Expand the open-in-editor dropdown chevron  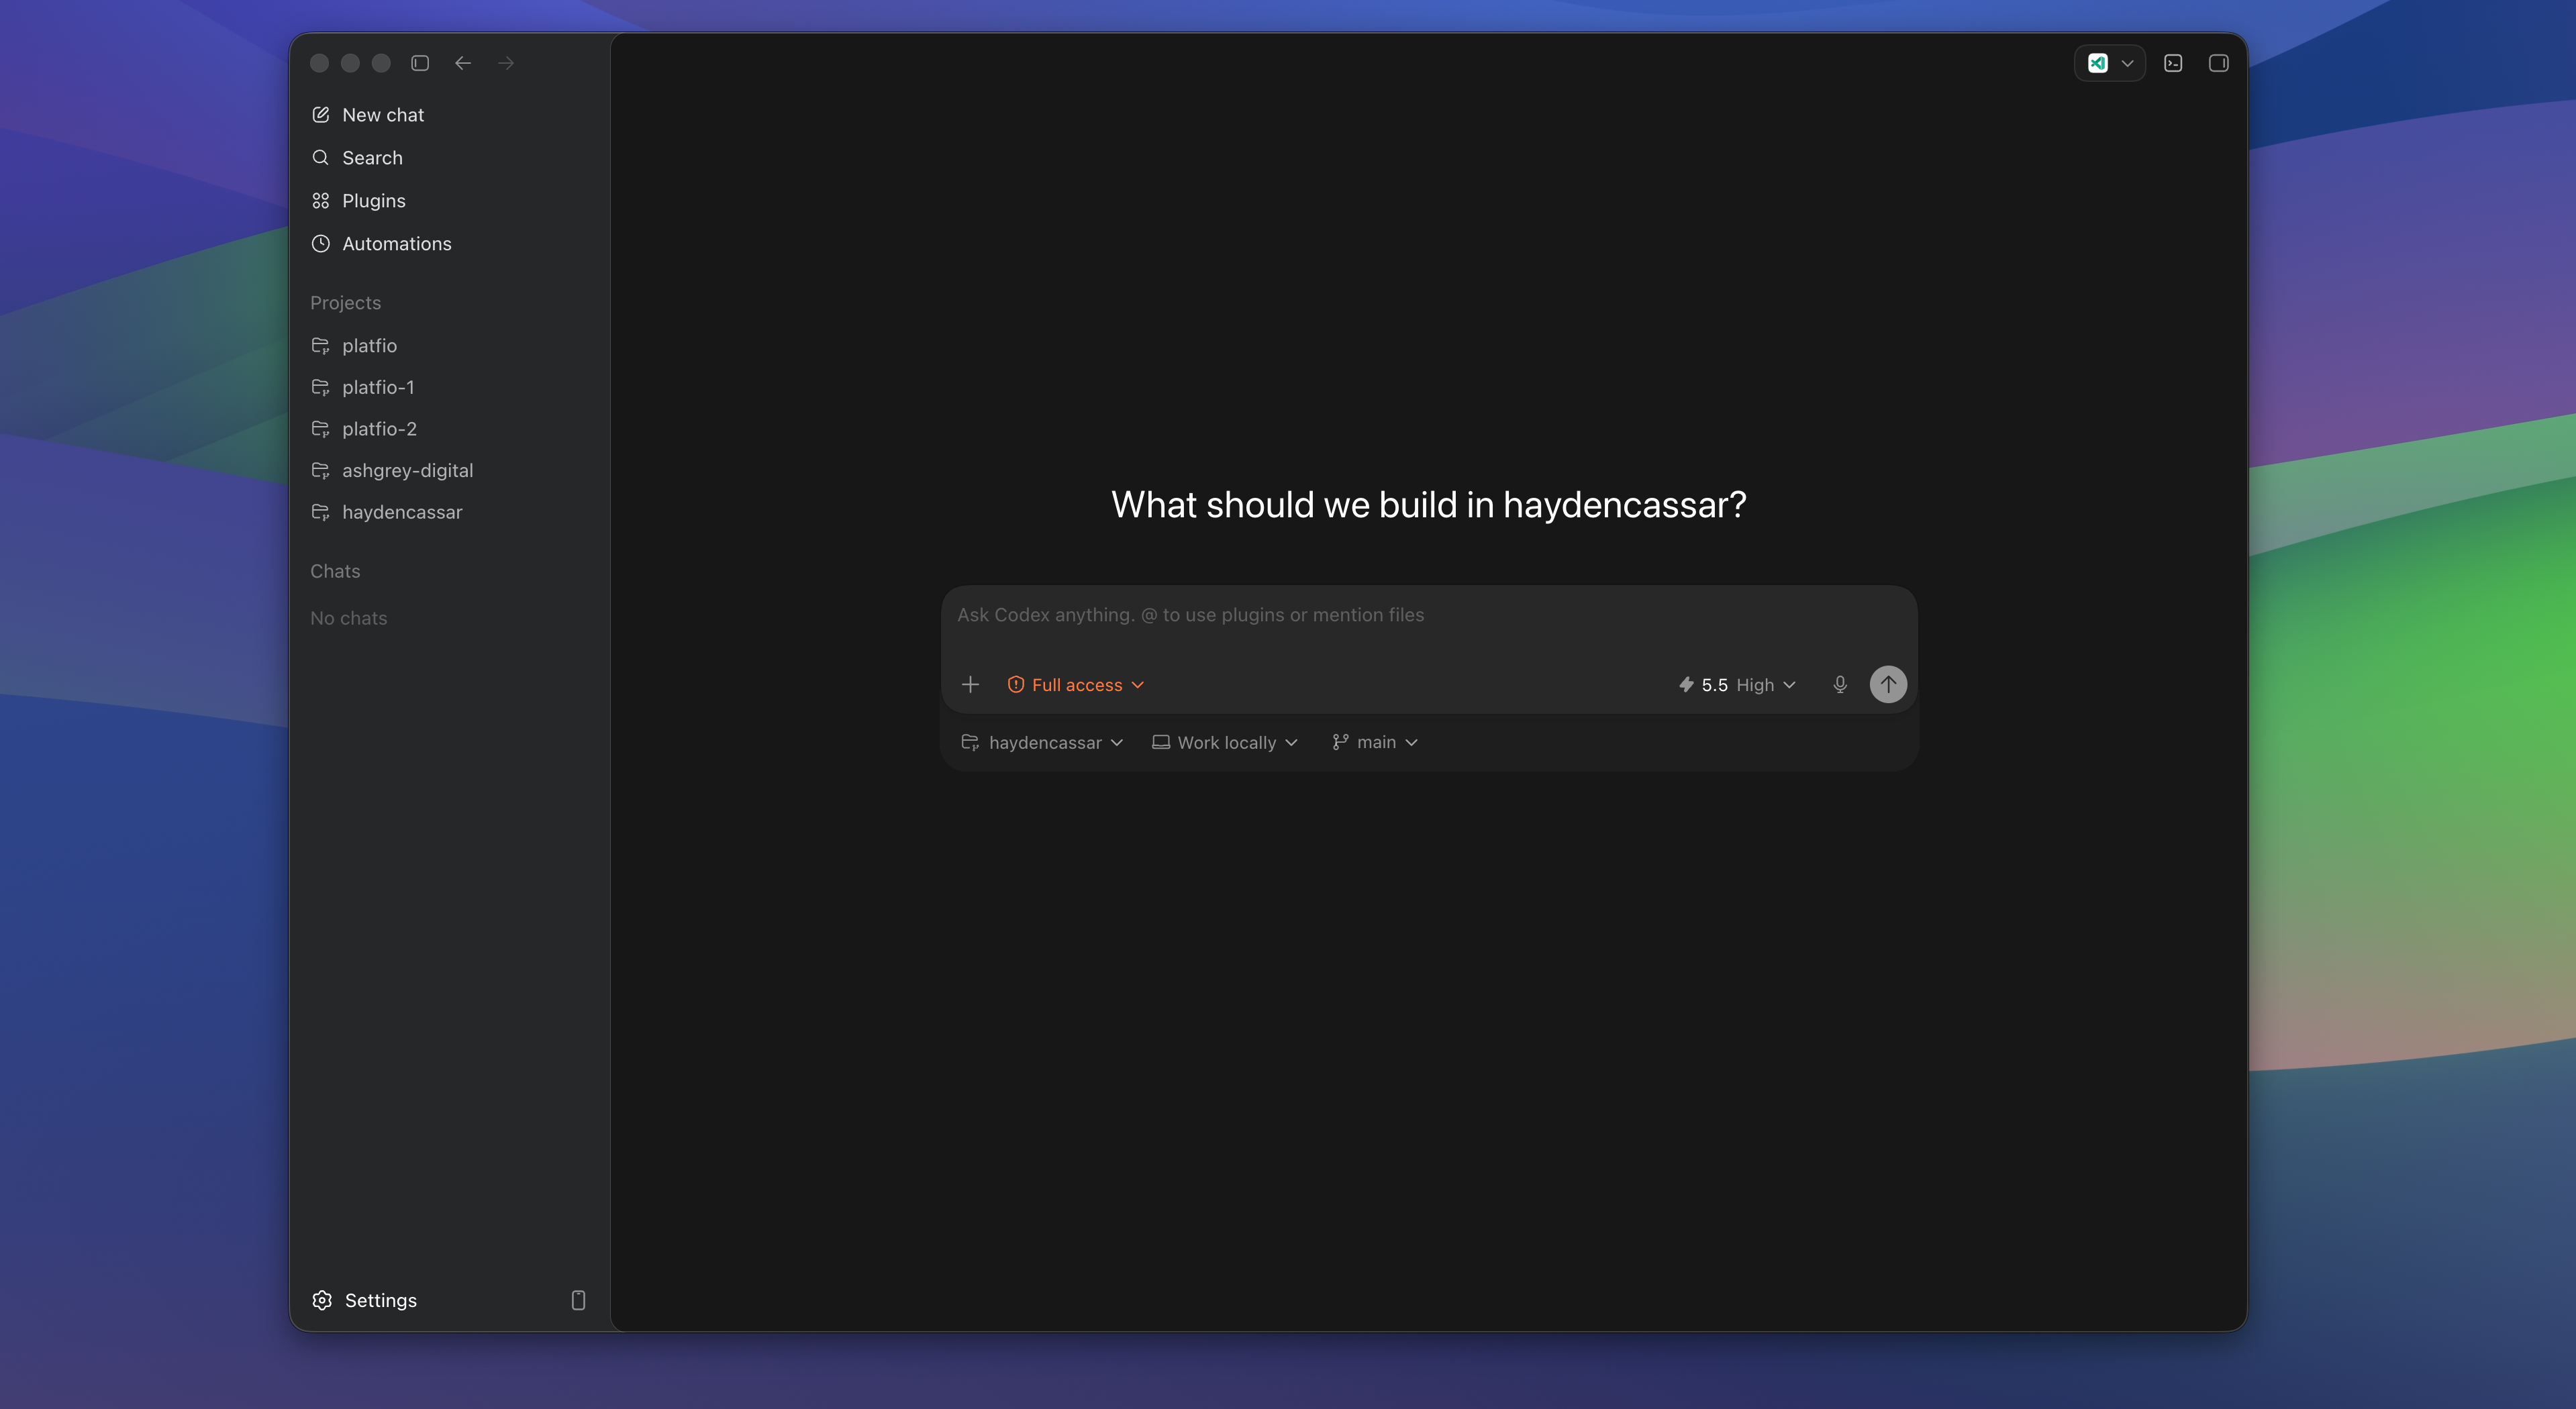pyautogui.click(x=2127, y=63)
